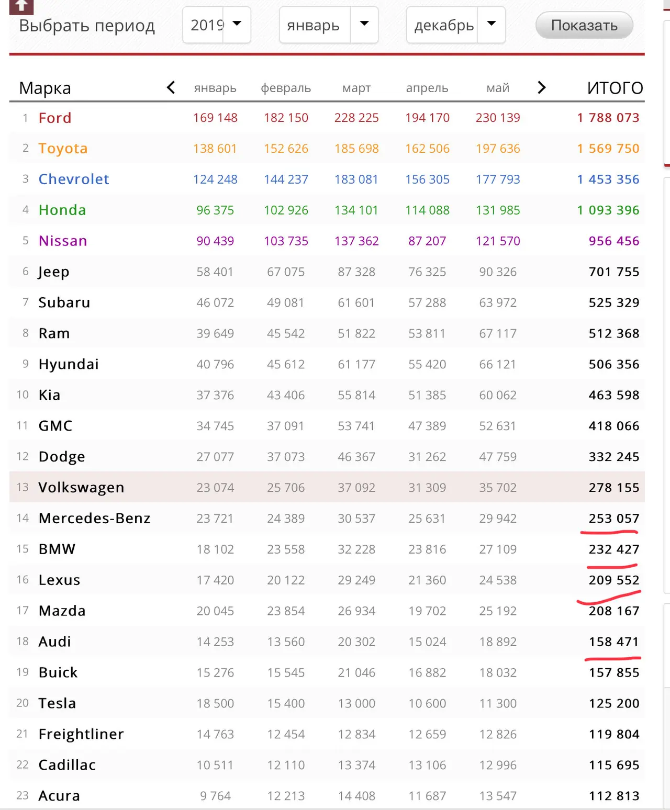
Task: Click the BMW total 232 427
Action: coord(614,549)
